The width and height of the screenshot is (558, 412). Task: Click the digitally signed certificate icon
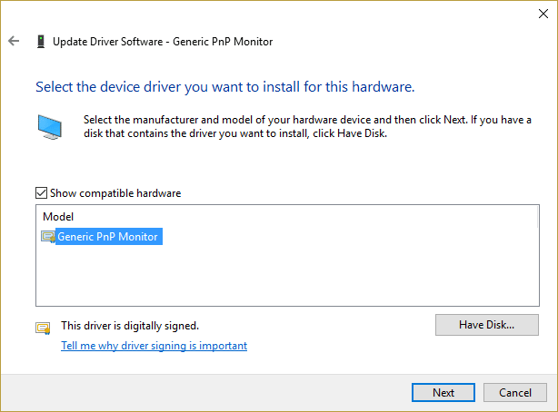[x=43, y=328]
